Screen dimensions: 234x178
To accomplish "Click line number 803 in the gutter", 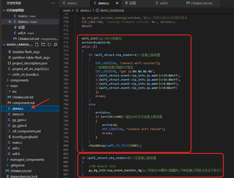I will pyautogui.click(x=66, y=158).
